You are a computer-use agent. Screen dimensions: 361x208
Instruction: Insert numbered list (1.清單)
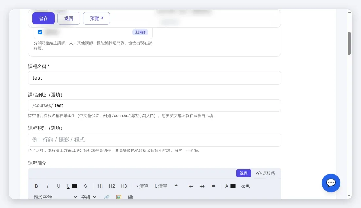161,186
